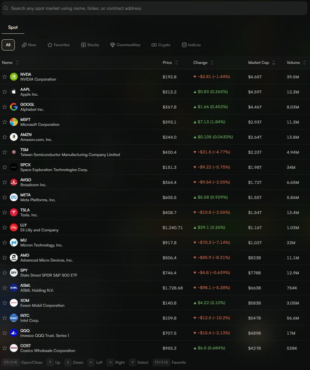Filter by New markets
Image resolution: width=310 pixels, height=370 pixels.
point(29,45)
